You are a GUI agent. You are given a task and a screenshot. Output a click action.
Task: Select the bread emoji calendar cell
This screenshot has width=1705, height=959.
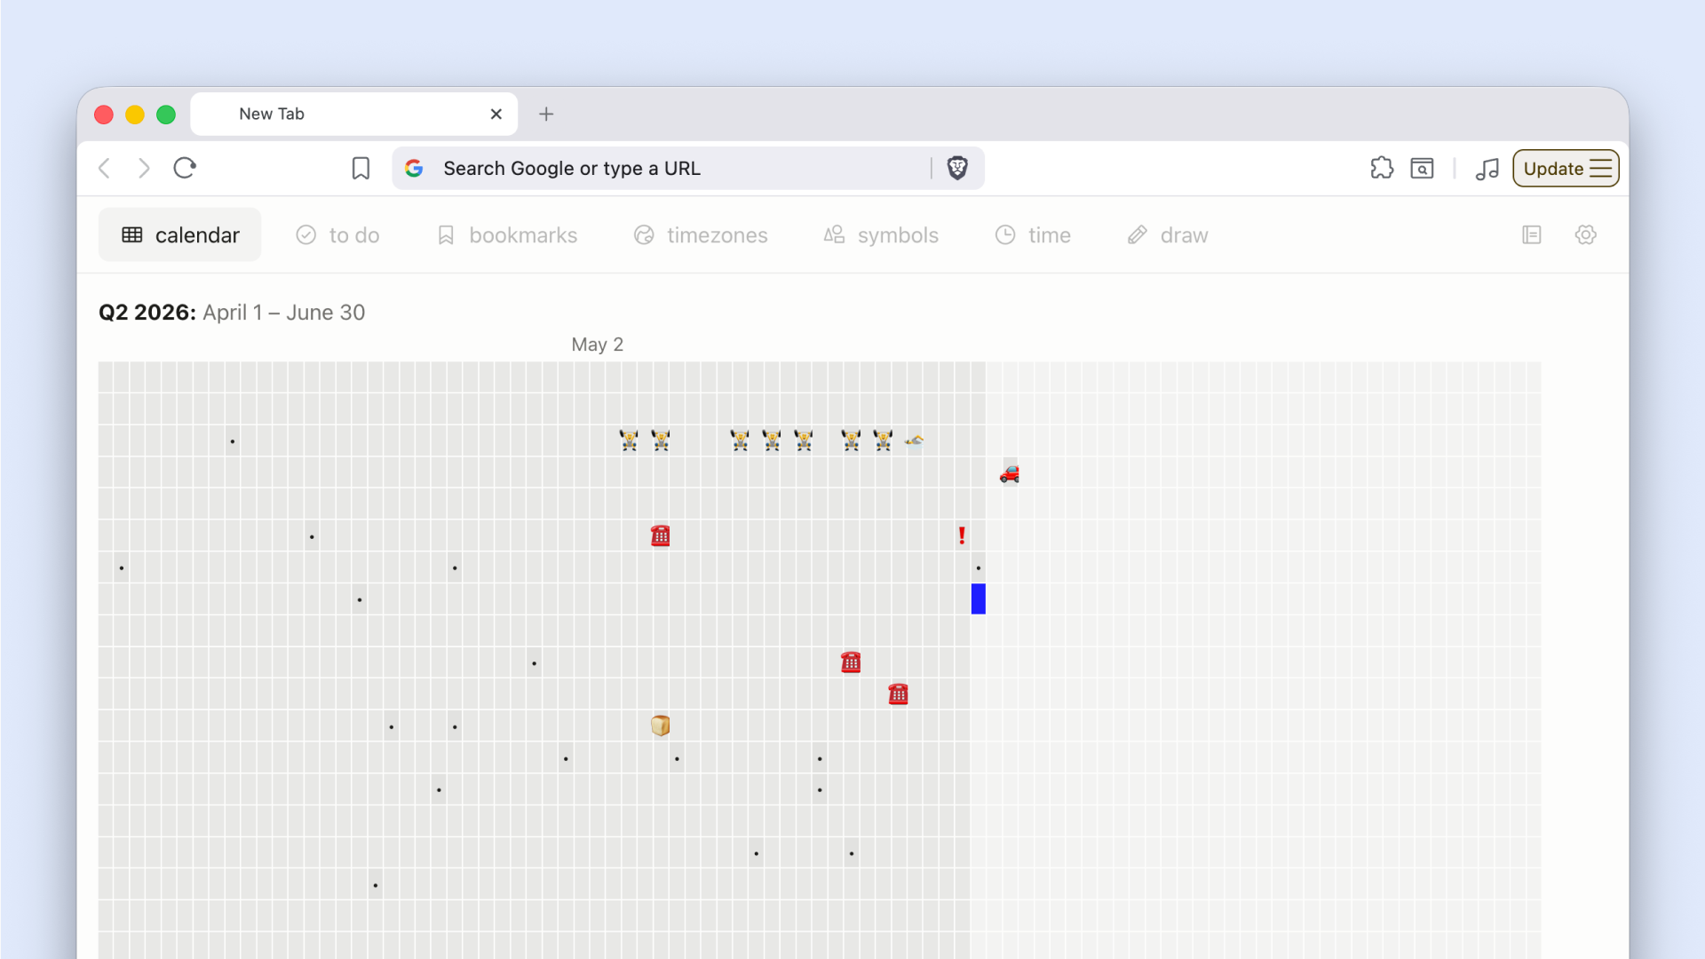(x=660, y=725)
